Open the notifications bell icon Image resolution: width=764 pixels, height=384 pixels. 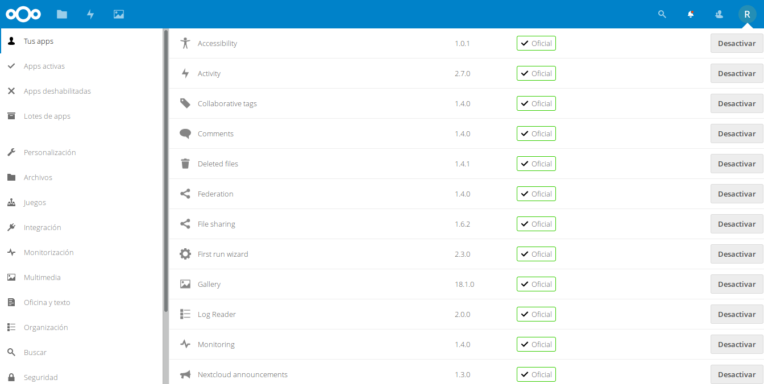coord(690,14)
